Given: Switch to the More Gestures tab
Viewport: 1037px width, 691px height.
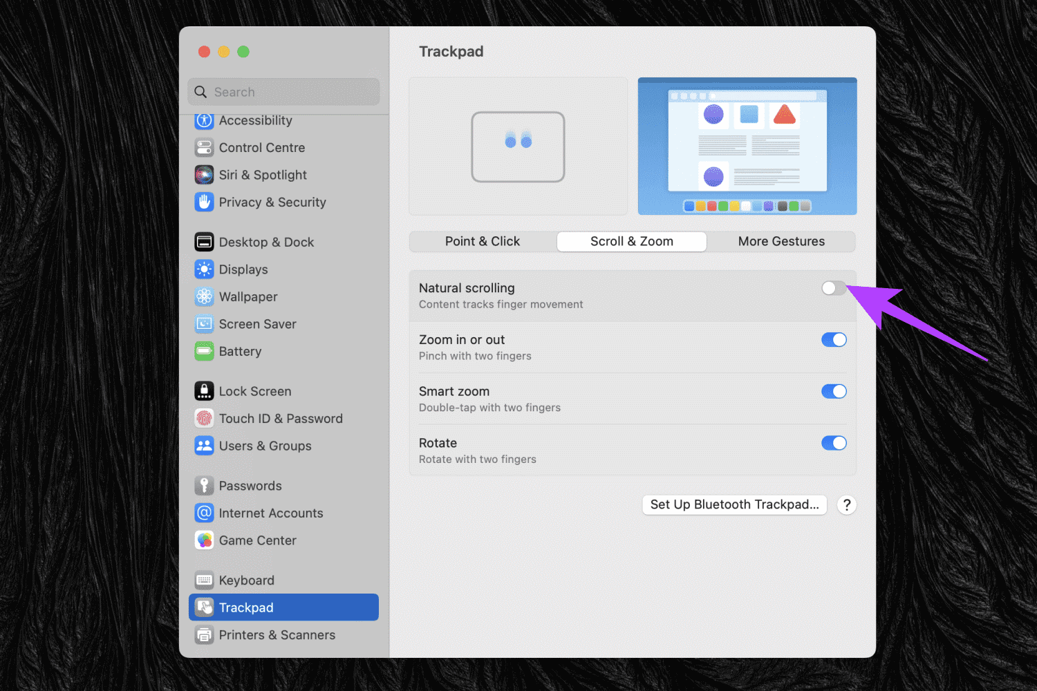Looking at the screenshot, I should [x=781, y=242].
